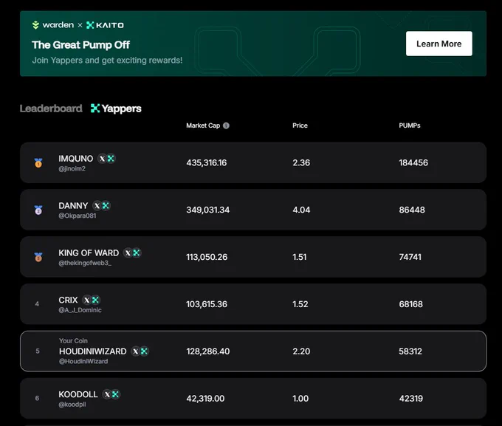
Task: Click the price 1.51
Action: pyautogui.click(x=300, y=257)
